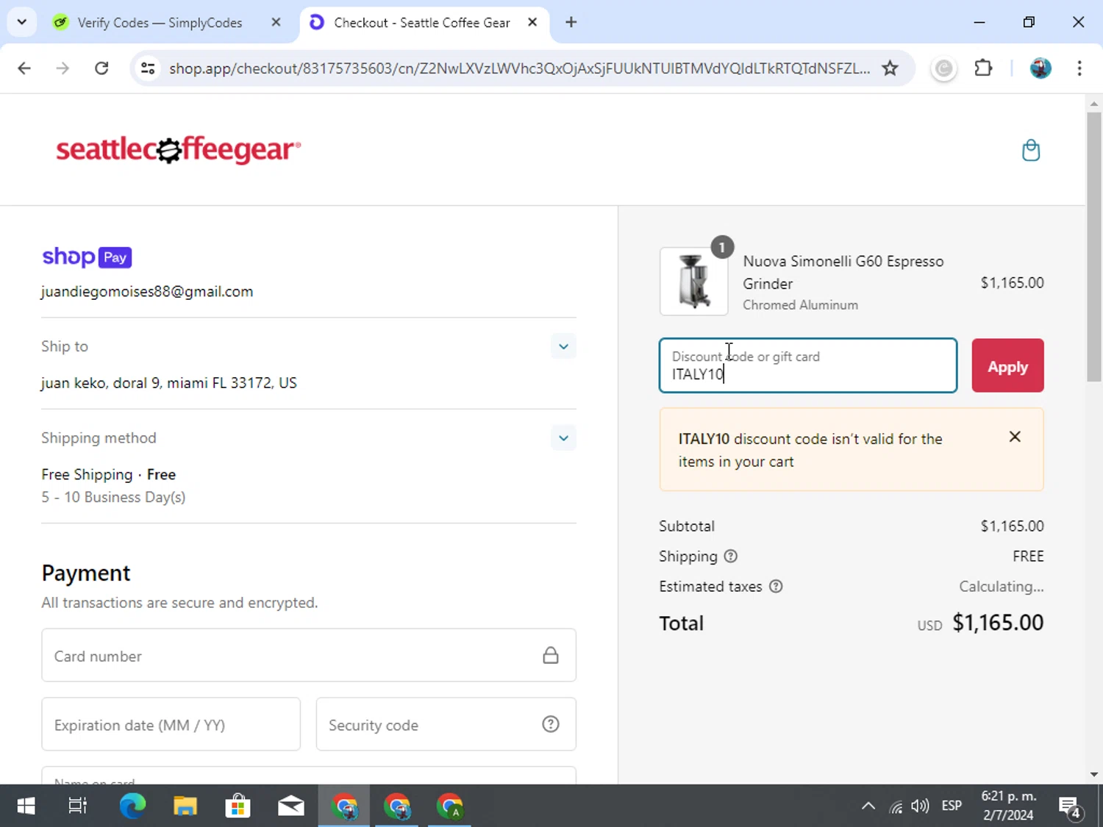
Task: Open the tab search dropdown arrow
Action: pos(22,22)
